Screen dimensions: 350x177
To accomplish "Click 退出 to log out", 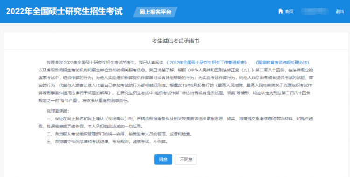I will [x=340, y=11].
